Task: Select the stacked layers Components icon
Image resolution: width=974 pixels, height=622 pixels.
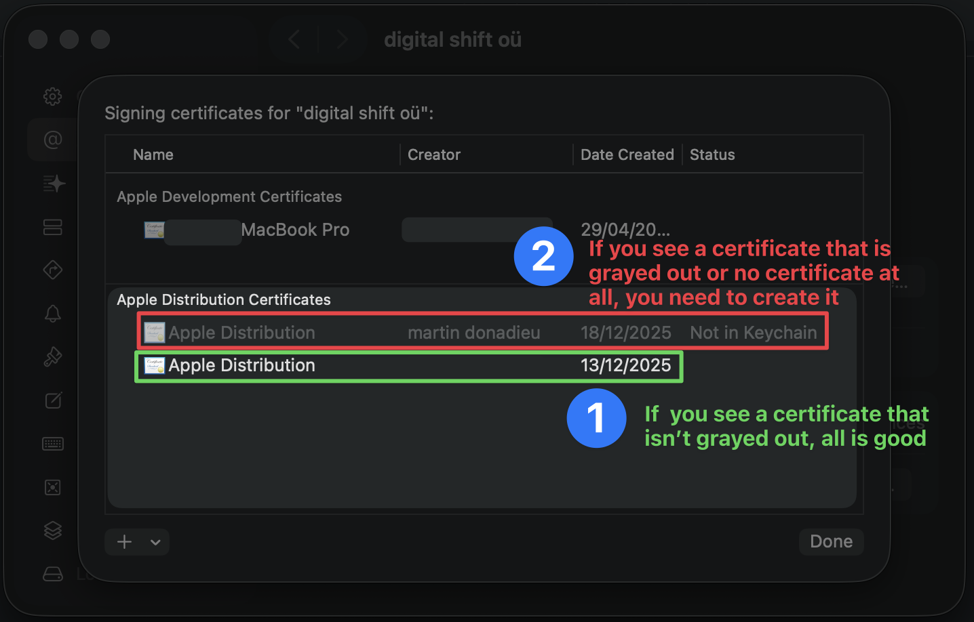Action: click(52, 531)
